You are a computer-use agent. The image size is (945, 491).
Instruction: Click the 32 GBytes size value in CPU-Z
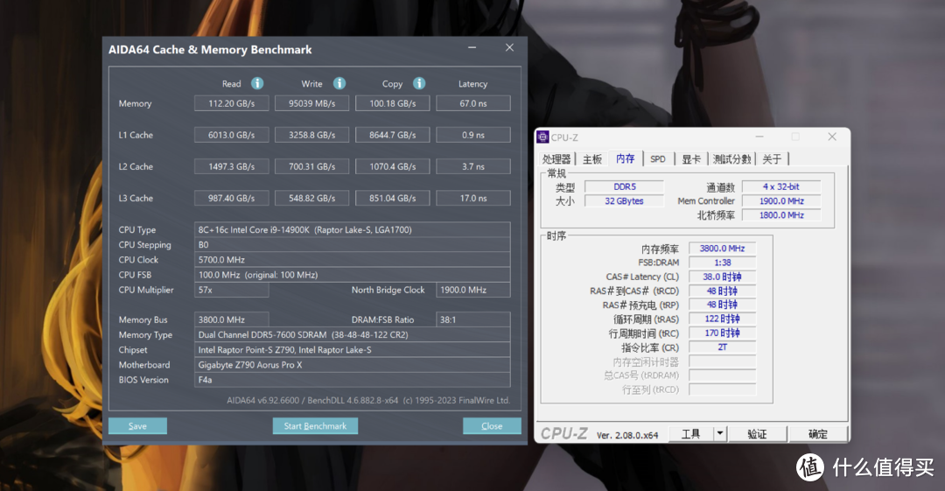point(625,201)
